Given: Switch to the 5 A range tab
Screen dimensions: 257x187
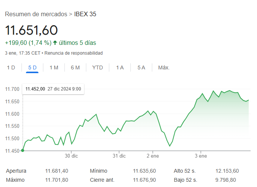Looking at the screenshot, I should point(141,67).
